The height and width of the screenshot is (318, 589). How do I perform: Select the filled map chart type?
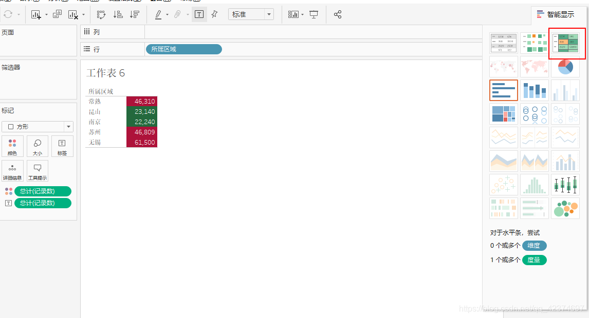535,67
